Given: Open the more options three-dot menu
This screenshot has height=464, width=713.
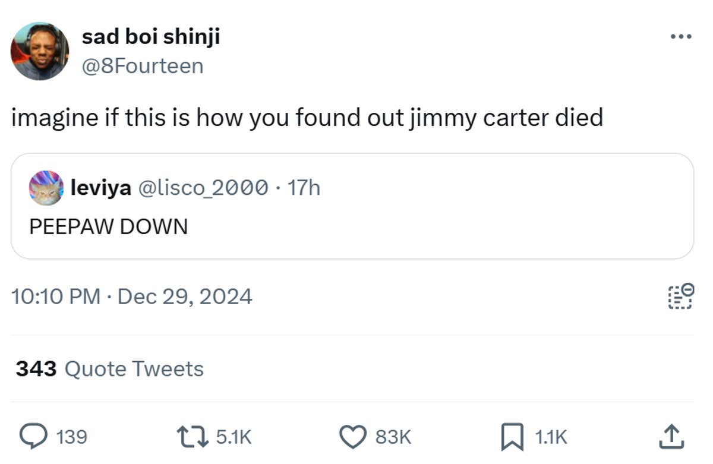Looking at the screenshot, I should [681, 36].
